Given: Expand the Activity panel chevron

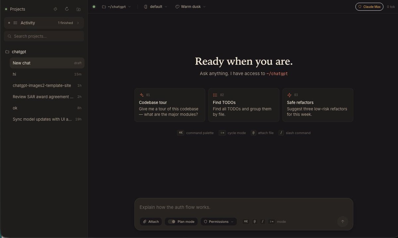Looking at the screenshot, I should click(x=78, y=23).
